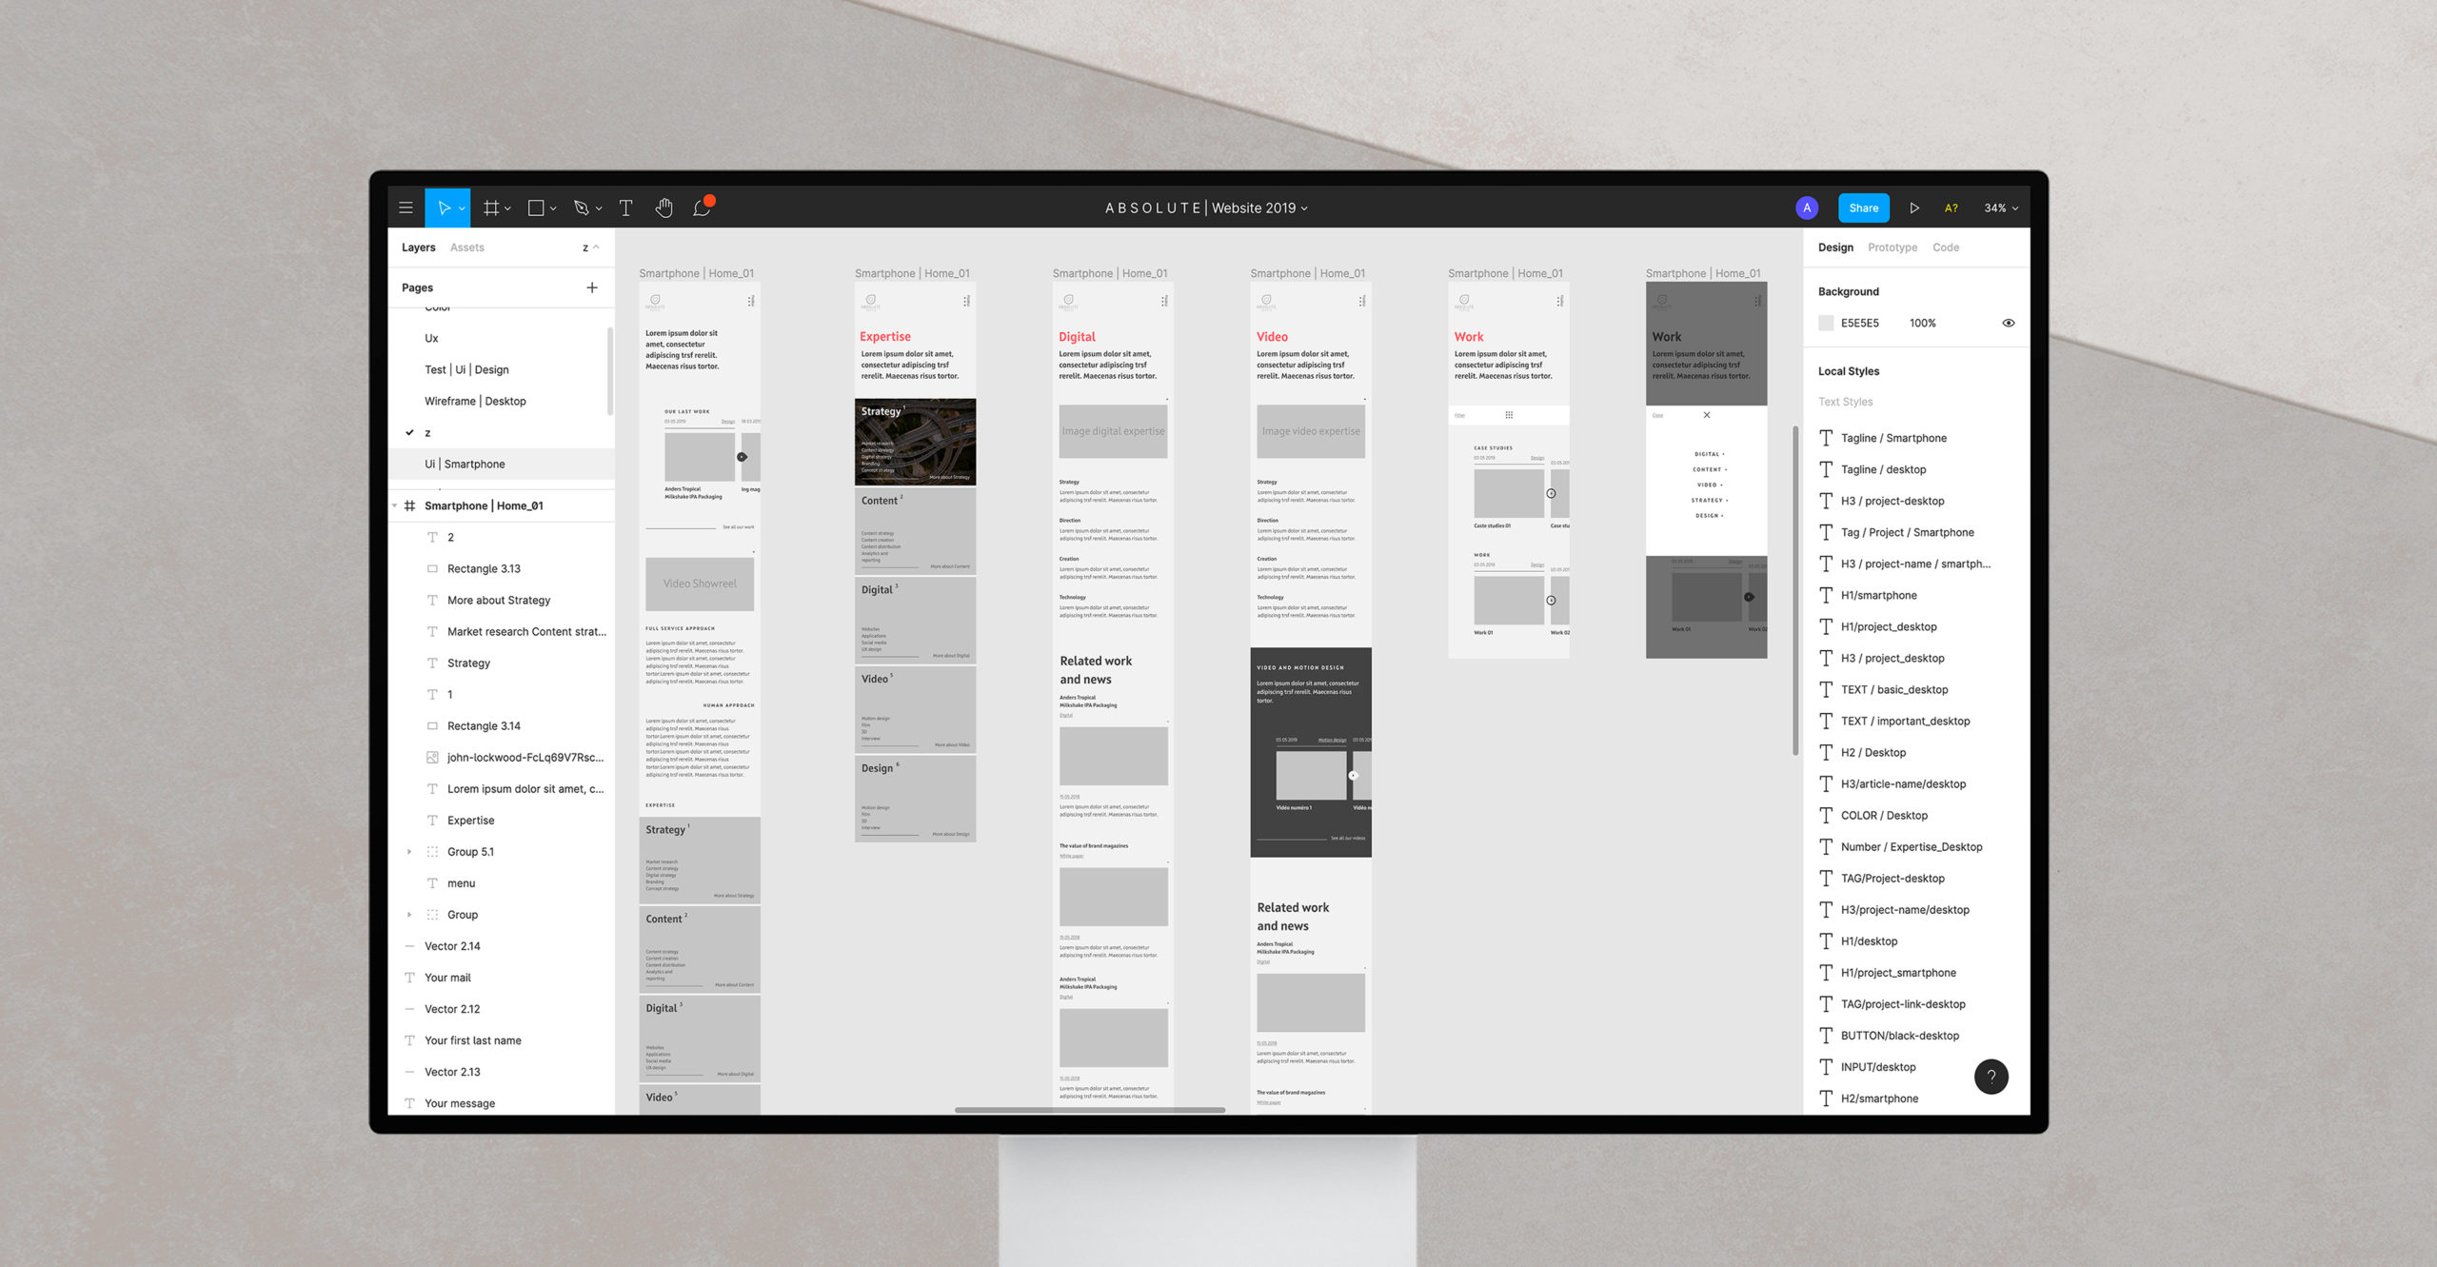The width and height of the screenshot is (2437, 1267).
Task: Open shape tools dropdown arrow
Action: point(553,208)
